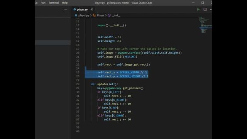Click the Python icon on player.py tab
Image resolution: width=247 pixels, height=139 pixels.
[74, 9]
